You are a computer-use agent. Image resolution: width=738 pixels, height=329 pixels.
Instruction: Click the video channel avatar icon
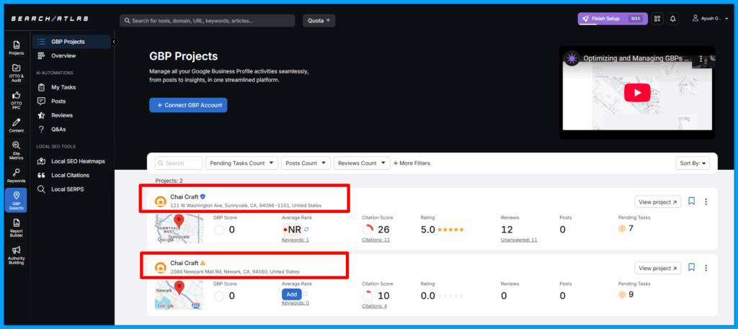(572, 59)
